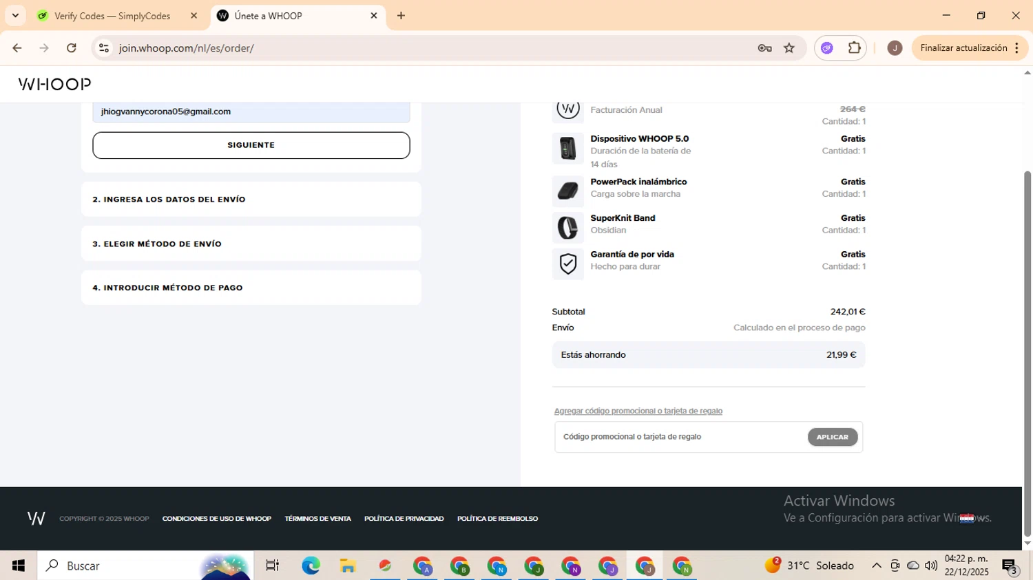Open Política de reembolso footer link
The image size is (1033, 580).
pos(498,519)
